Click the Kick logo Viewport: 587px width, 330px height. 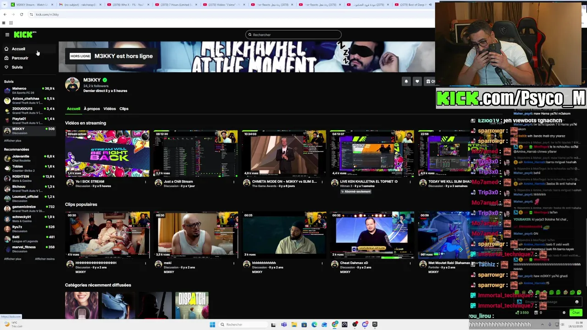click(25, 34)
